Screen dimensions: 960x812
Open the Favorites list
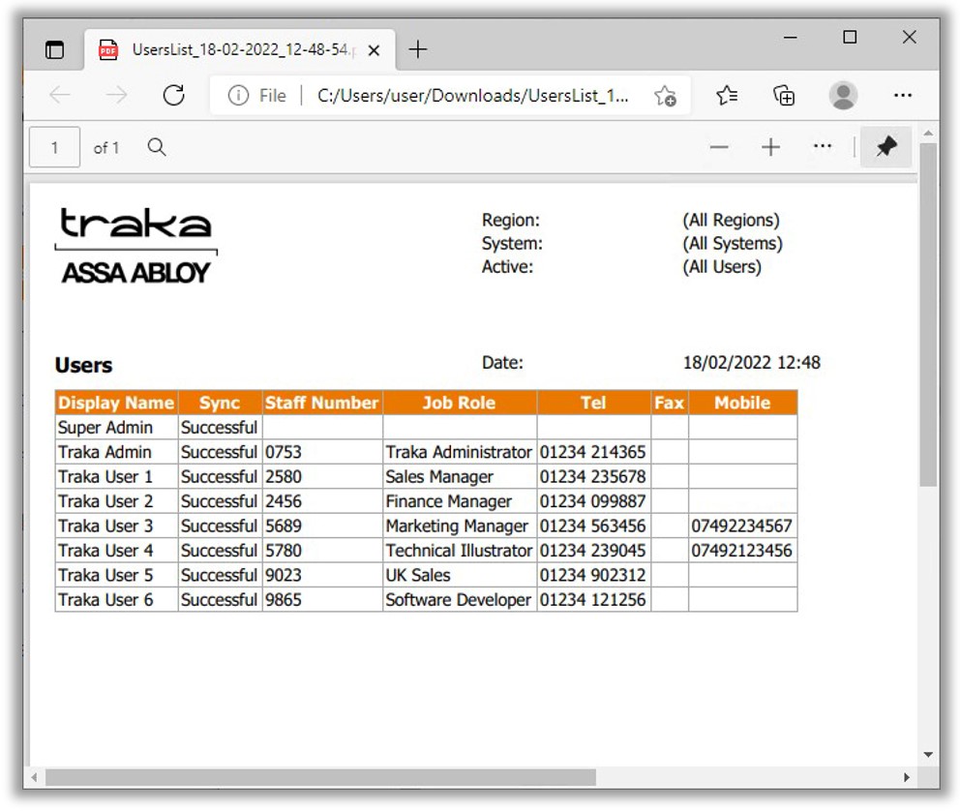(727, 96)
